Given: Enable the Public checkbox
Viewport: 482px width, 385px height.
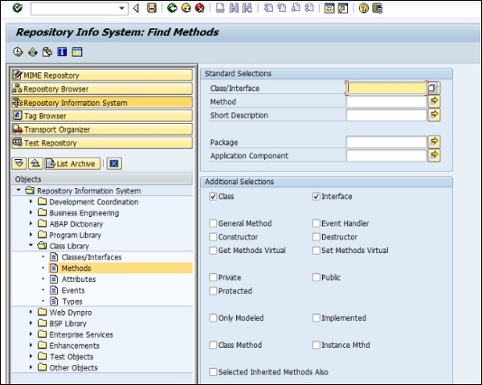Looking at the screenshot, I should coord(317,277).
